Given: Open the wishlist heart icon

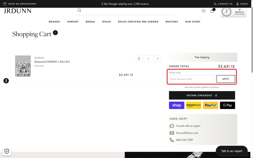Looking at the screenshot, I should [x=204, y=11].
